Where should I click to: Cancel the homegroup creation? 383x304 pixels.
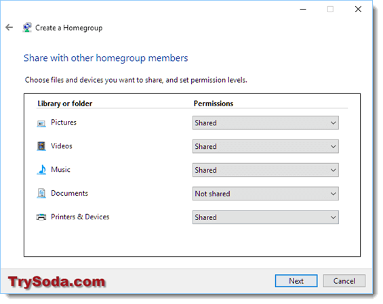click(344, 281)
